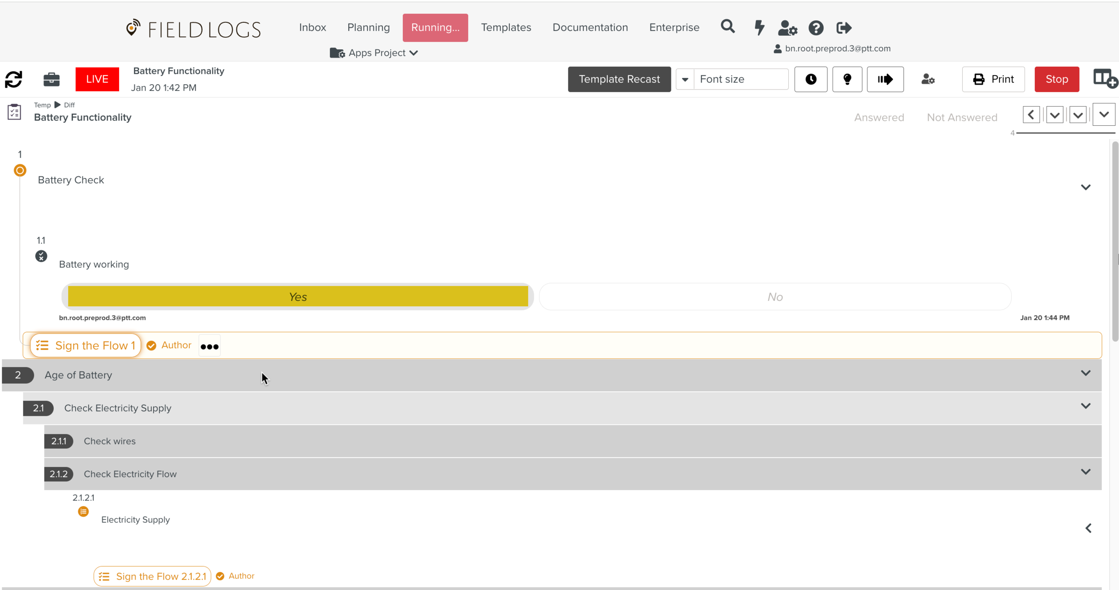Enable the Answered filter
Screen dimensions: 1119x590
879,117
